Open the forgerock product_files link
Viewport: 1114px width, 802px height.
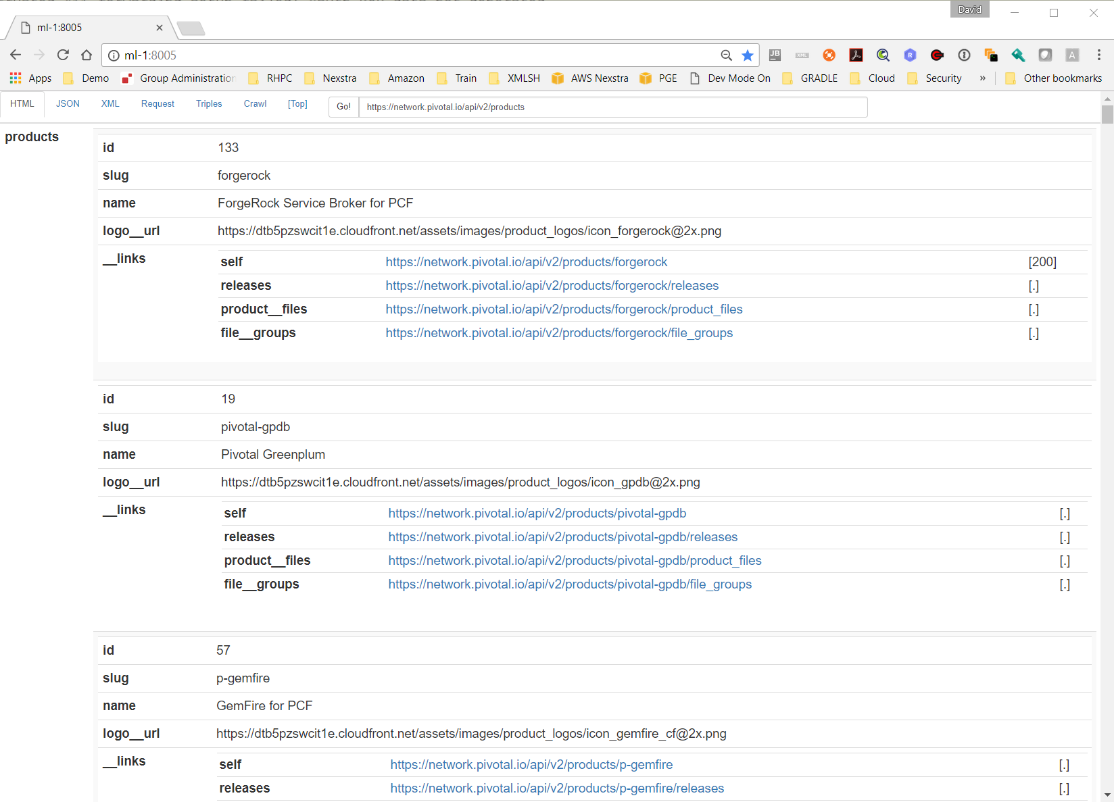(564, 309)
